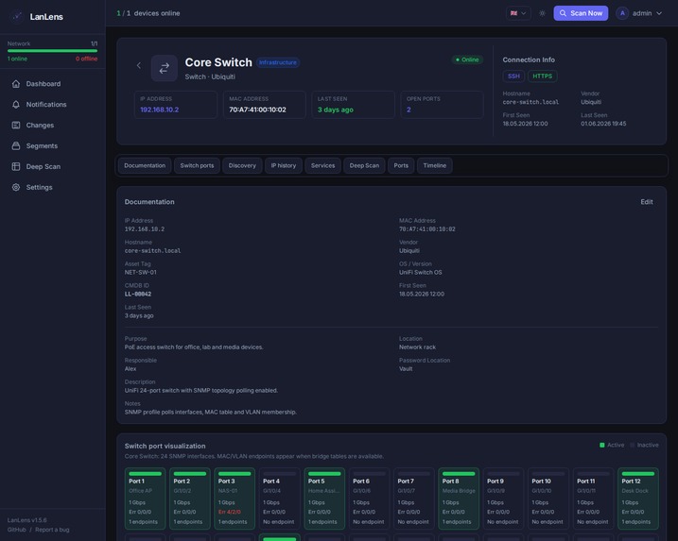Switch to the Services tab
The height and width of the screenshot is (541, 678).
[x=323, y=166]
